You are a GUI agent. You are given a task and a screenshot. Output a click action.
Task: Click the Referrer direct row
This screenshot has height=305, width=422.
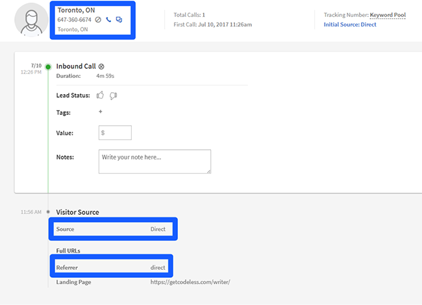click(112, 266)
